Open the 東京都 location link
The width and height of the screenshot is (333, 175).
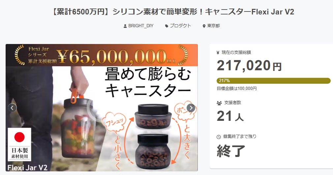pyautogui.click(x=213, y=26)
